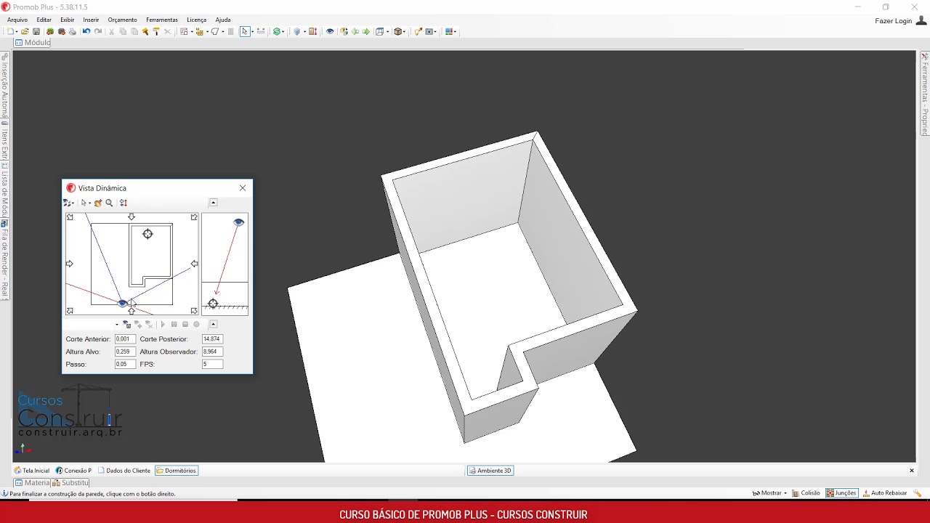This screenshot has width=930, height=523.
Task: Open the Módulo panel tab
Action: (33, 43)
